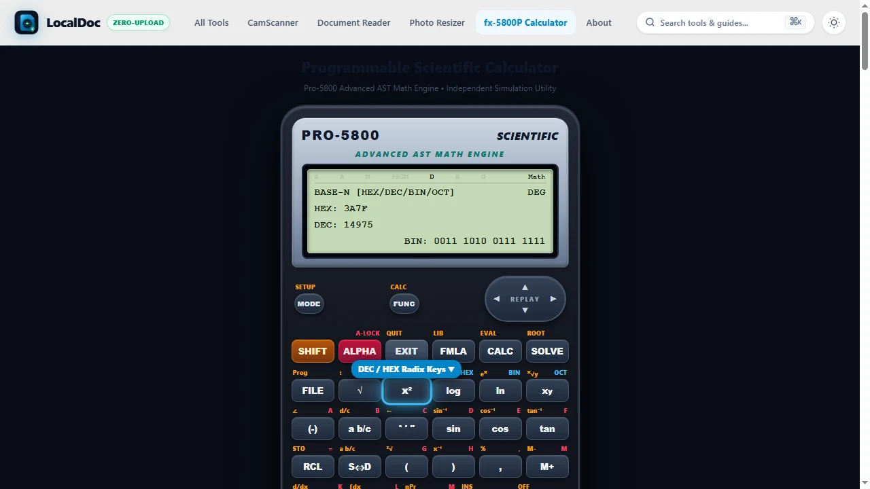Open the Document Reader tab
870x489 pixels.
(353, 22)
